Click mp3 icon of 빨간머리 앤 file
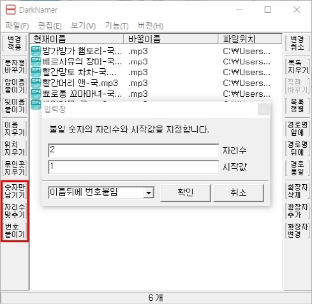The width and height of the screenshot is (312, 304). [36, 83]
